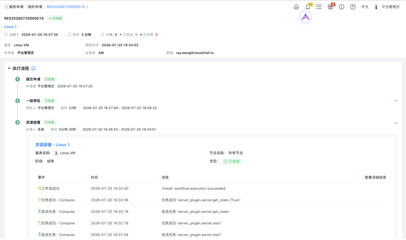
Task: Open the home page icon
Action: click(x=296, y=7)
